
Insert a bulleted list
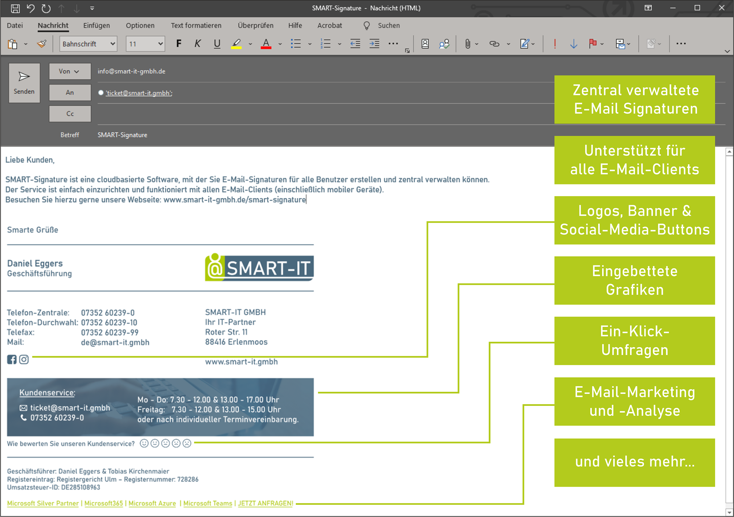pyautogui.click(x=296, y=44)
